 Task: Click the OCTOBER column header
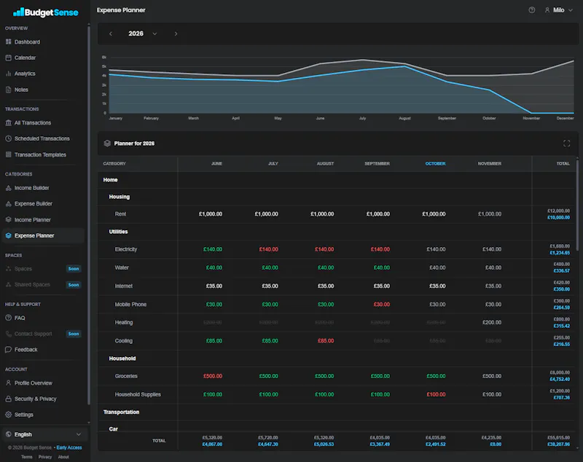(x=435, y=163)
